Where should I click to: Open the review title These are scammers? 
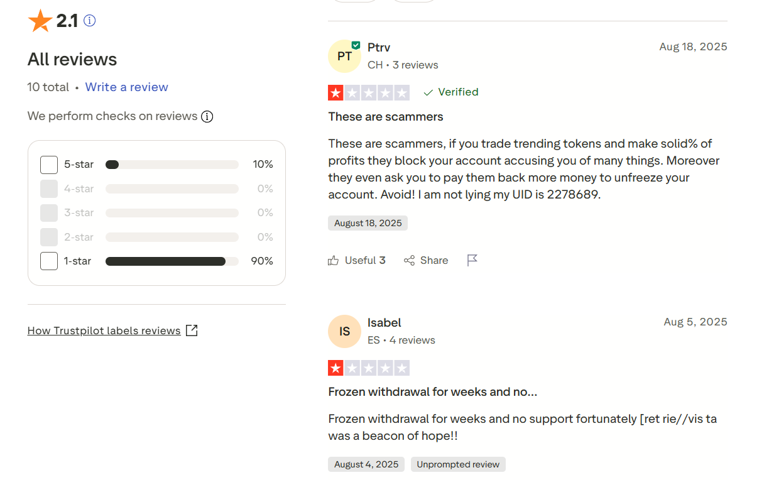pos(386,117)
